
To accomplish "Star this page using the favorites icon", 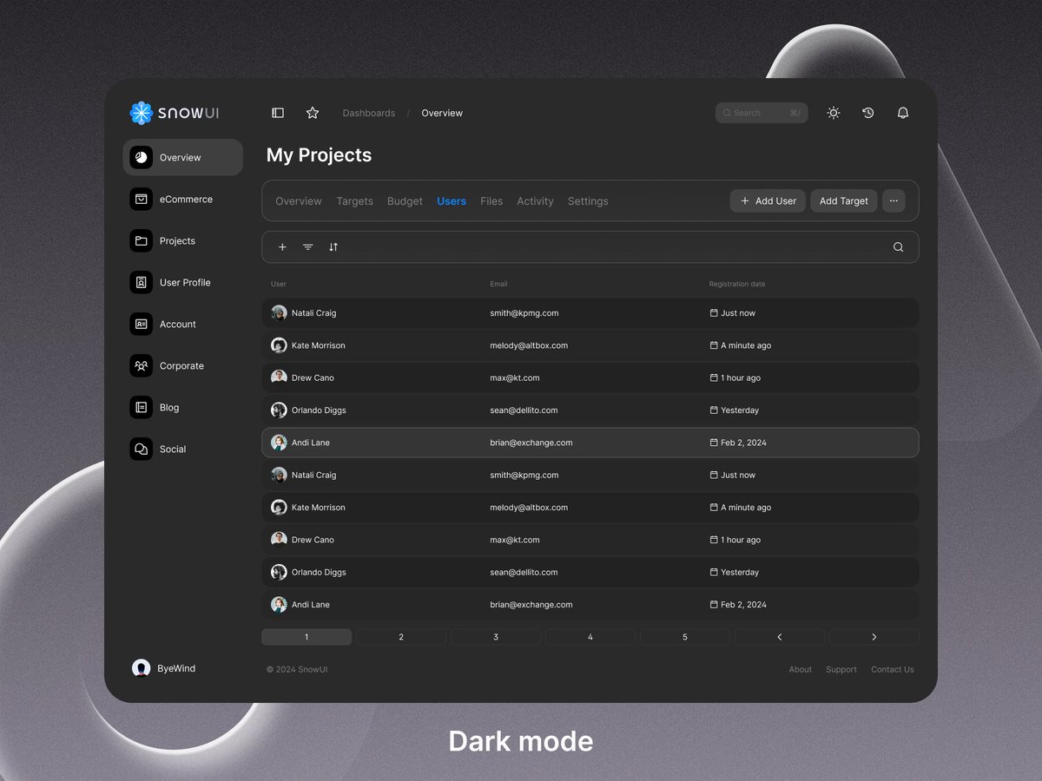I will pos(312,112).
